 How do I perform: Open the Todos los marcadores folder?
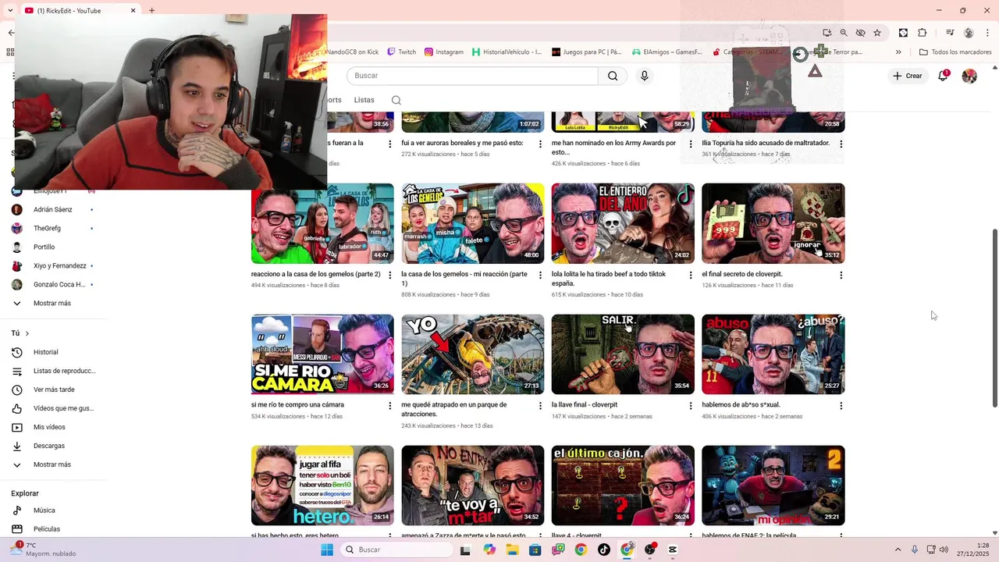tap(955, 52)
